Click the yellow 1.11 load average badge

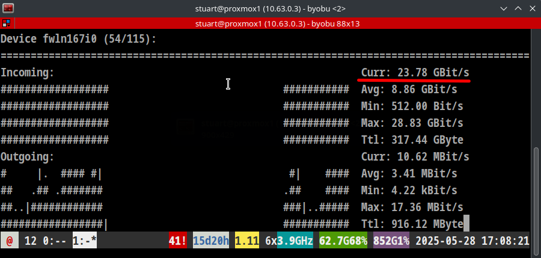coord(247,241)
